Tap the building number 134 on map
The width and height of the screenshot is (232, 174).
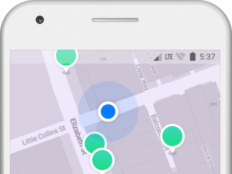point(103,59)
